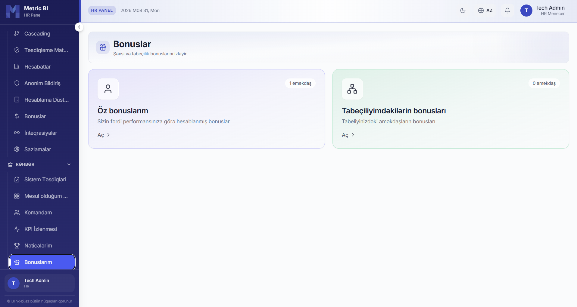Open Hesablama Düst... menu item
This screenshot has height=307, width=577.
click(42, 100)
